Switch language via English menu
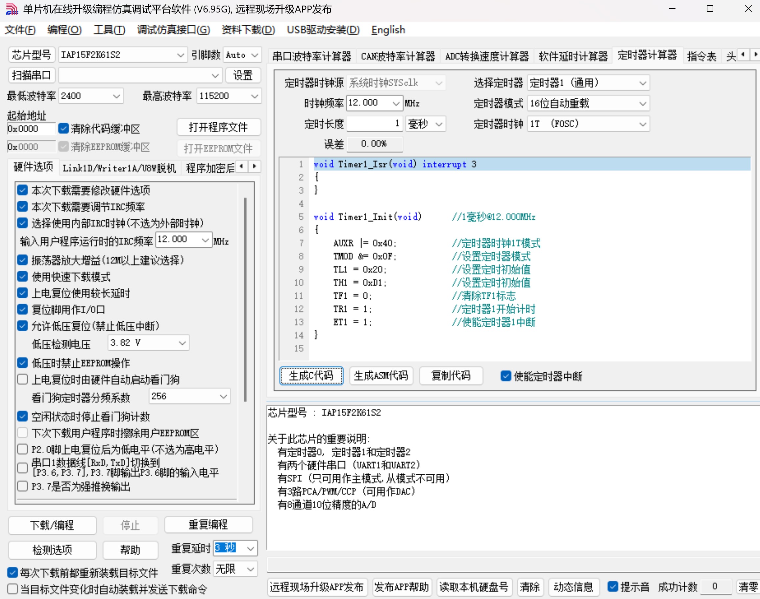 point(388,30)
